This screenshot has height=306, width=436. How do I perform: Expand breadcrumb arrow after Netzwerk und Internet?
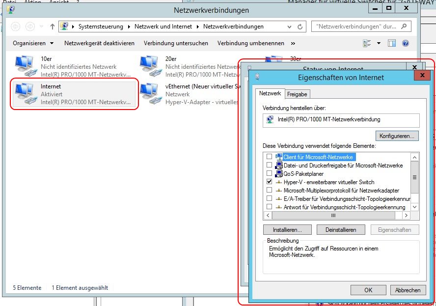coord(198,27)
